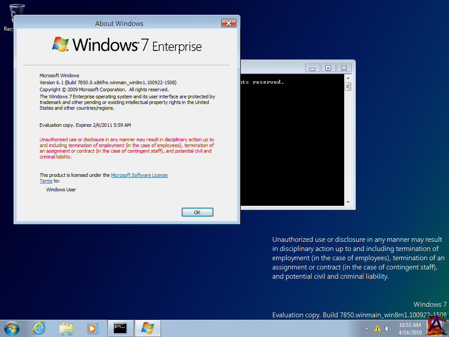Open Windows Media Player from taskbar
Viewport: 449px width, 337px height.
[93, 328]
